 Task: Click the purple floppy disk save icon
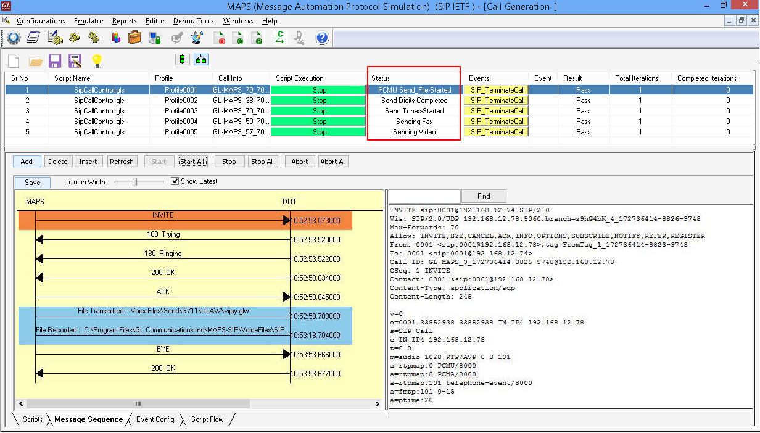(55, 60)
